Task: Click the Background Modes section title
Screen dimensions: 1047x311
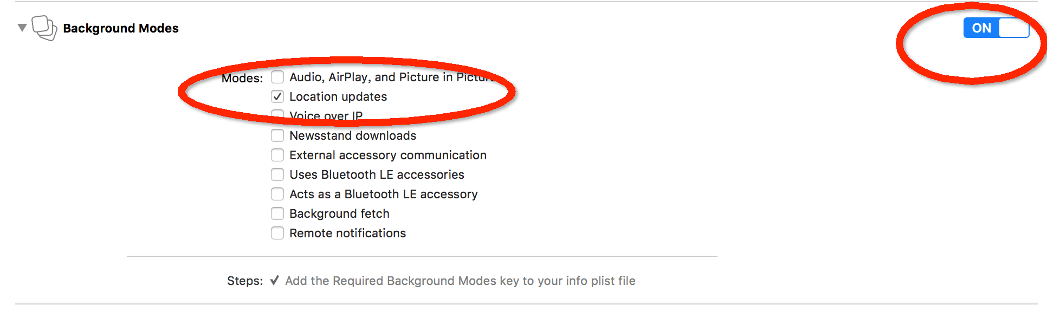Action: (121, 28)
